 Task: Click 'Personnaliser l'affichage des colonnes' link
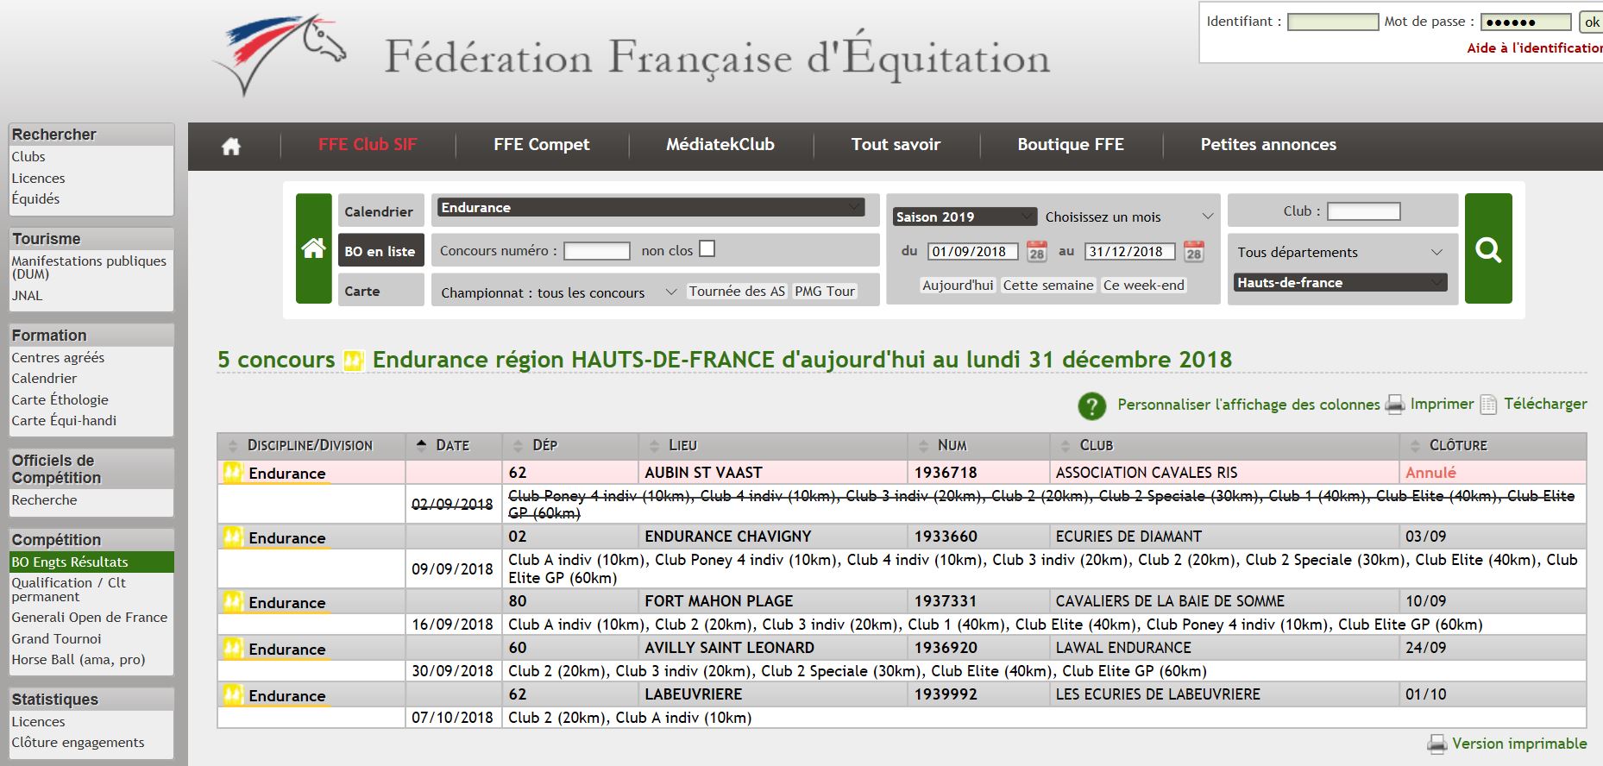(1248, 405)
